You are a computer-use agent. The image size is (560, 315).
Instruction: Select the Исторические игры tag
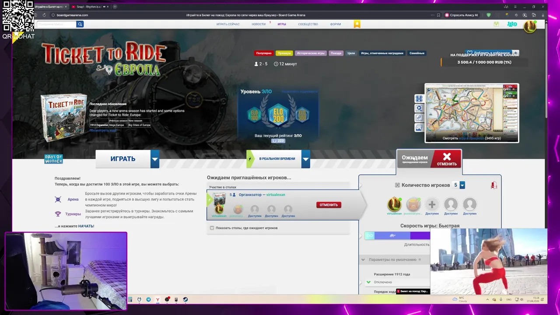point(311,53)
